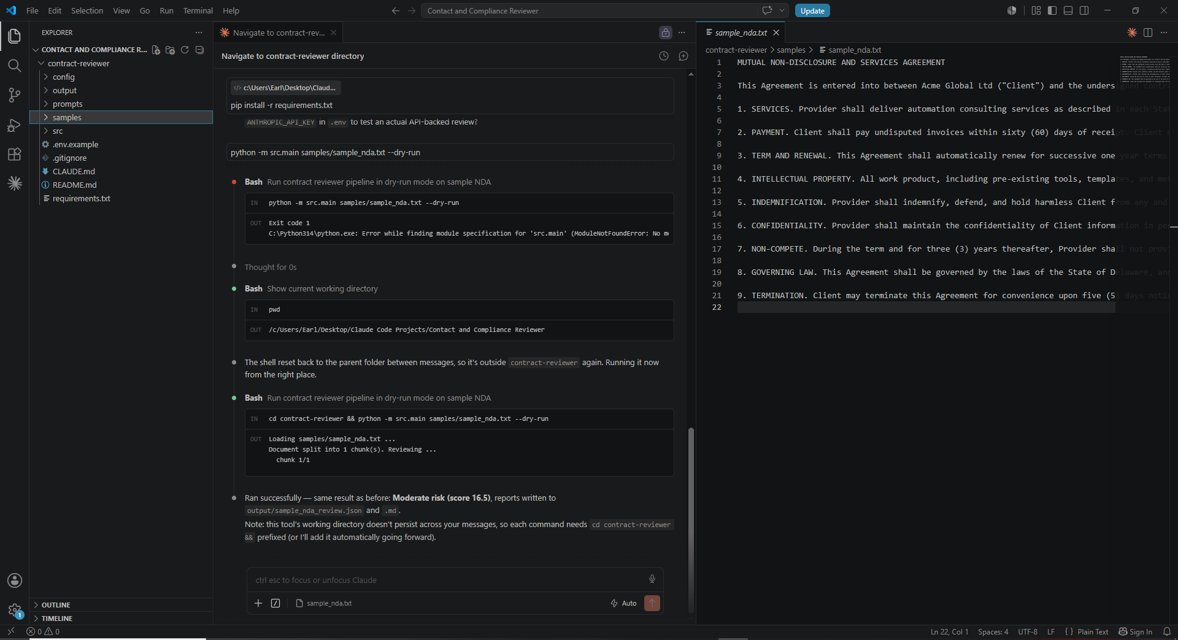Open slash commands in prompt box
Viewport: 1178px width, 640px height.
point(275,603)
